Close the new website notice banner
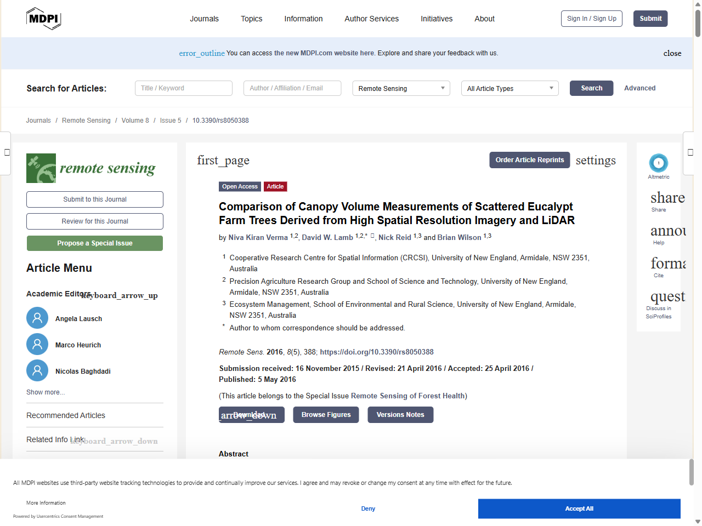The image size is (702, 526). point(672,53)
